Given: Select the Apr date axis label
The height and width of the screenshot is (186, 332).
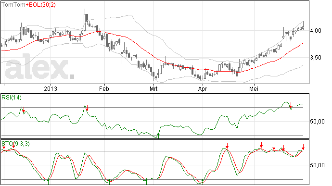Looking at the screenshot, I should pos(203,88).
